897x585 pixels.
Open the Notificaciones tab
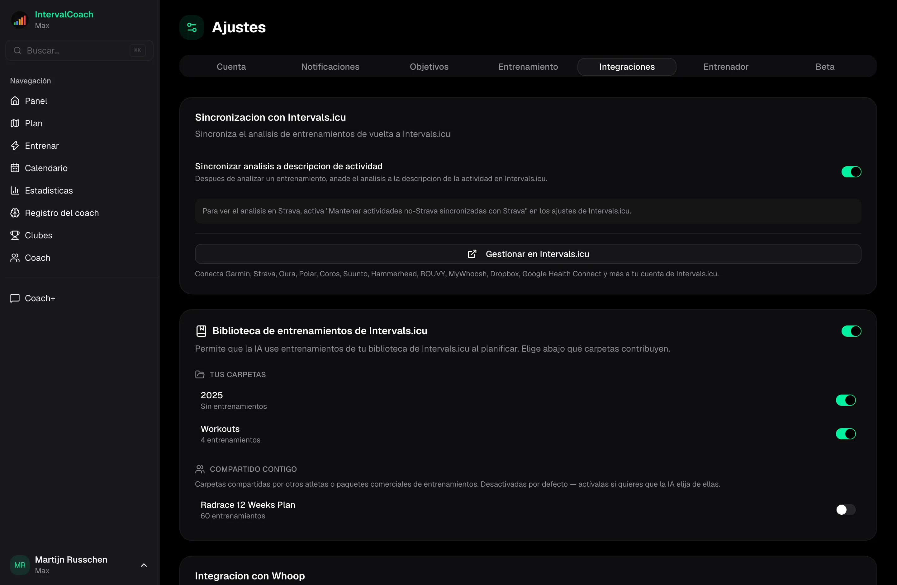tap(330, 67)
